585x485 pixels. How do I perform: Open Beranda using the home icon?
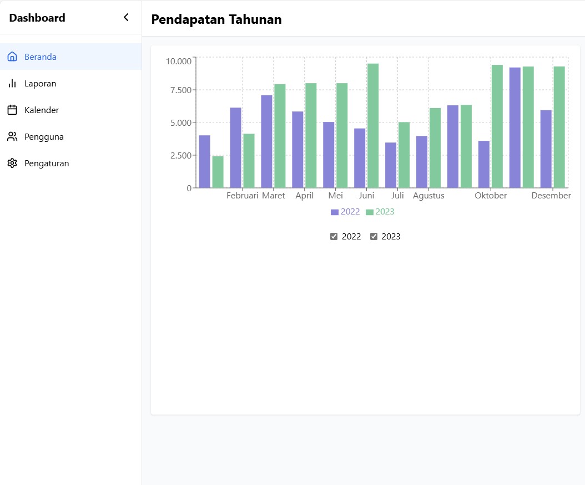tap(12, 57)
